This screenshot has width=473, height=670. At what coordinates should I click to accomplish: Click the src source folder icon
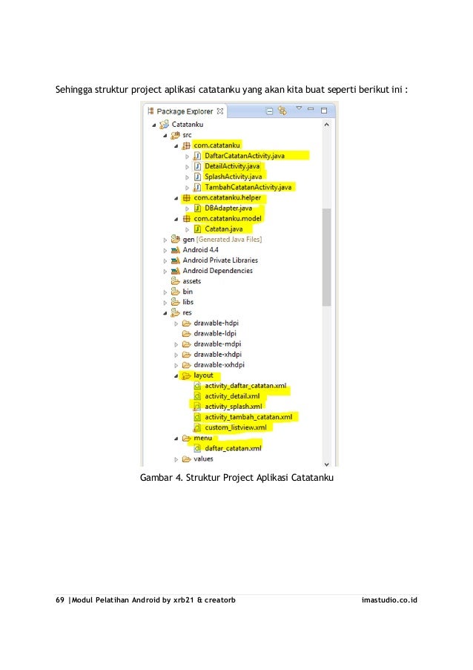tap(175, 135)
